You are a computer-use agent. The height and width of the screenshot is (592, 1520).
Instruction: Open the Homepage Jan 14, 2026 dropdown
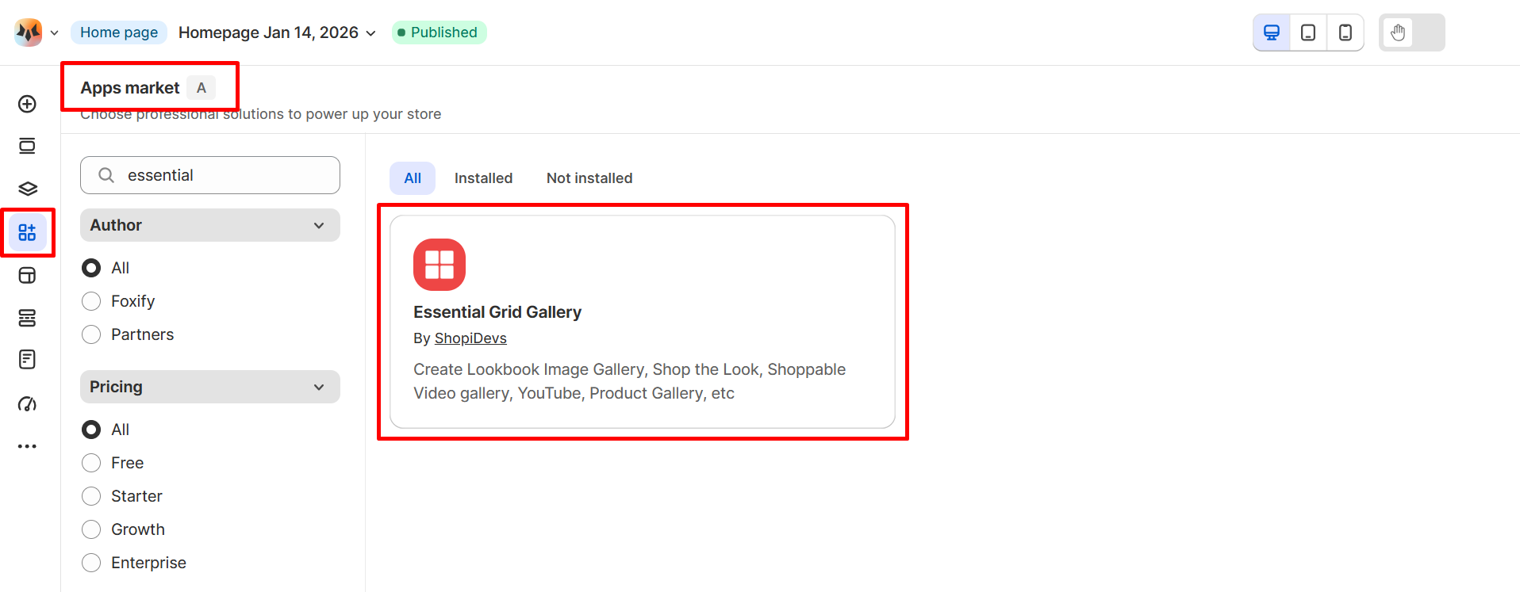click(277, 32)
